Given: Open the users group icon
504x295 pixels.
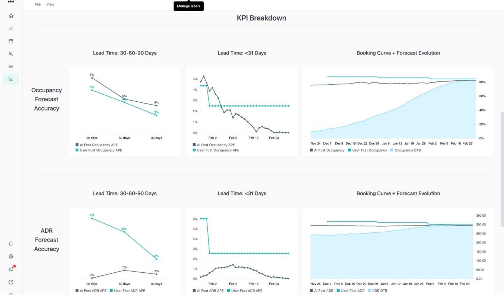Looking at the screenshot, I should click(x=11, y=54).
